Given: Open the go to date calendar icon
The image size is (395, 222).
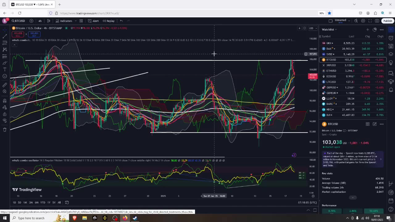Looking at the screenshot, I should 67,203.
